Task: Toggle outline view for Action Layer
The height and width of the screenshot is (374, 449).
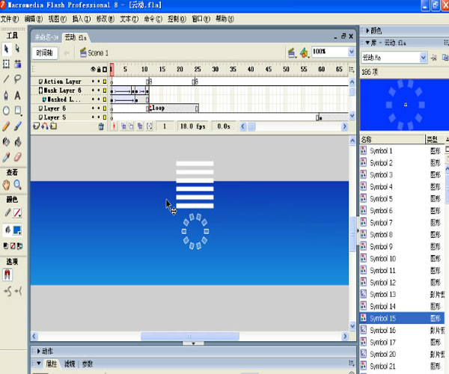Action: (105, 82)
